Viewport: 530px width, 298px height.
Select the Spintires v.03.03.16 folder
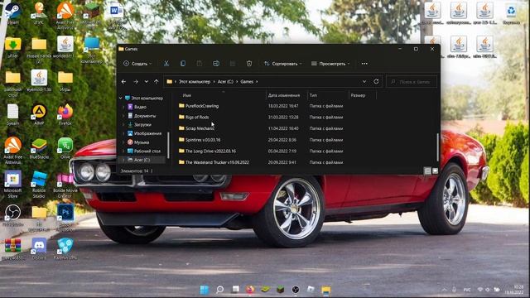[202, 140]
